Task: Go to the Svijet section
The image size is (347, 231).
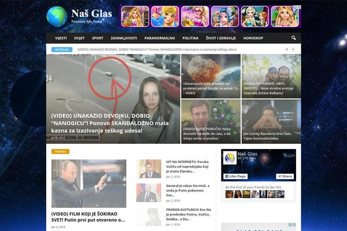Action: pos(79,38)
